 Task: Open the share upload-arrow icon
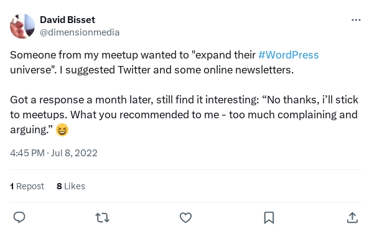(x=352, y=217)
